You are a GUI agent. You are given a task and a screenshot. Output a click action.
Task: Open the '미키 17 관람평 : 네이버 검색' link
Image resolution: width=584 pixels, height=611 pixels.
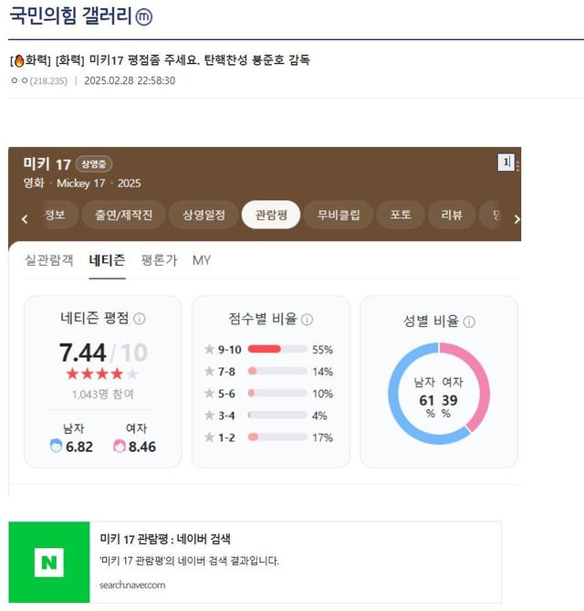[164, 539]
